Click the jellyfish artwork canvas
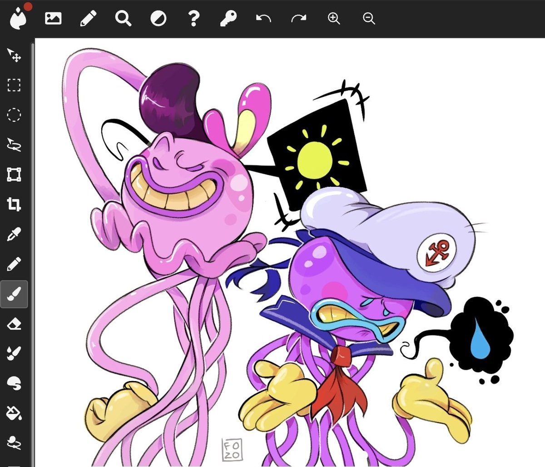545x467 pixels. [x=290, y=252]
